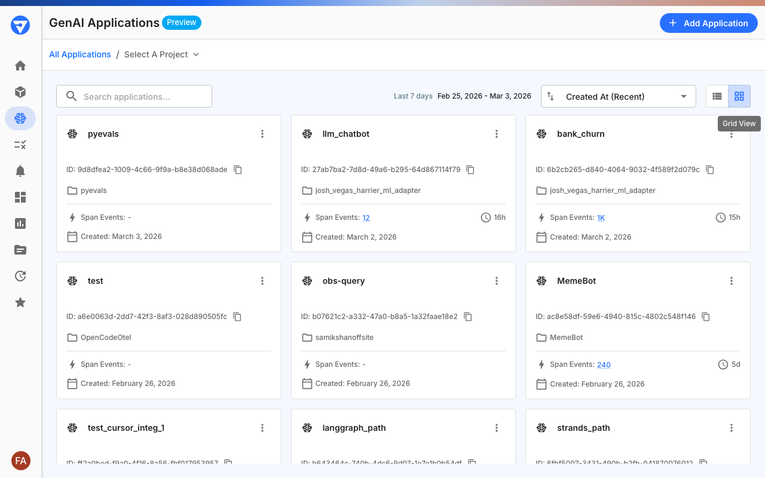Open the options menu on the test card
Image resolution: width=765 pixels, height=478 pixels.
[x=262, y=280]
